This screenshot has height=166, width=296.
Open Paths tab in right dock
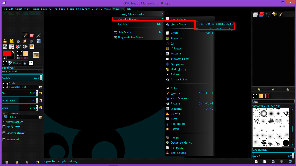point(268,14)
